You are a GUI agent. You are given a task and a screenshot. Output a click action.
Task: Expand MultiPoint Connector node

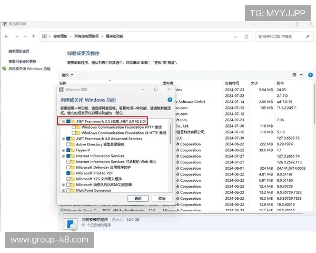pyautogui.click(x=63, y=190)
